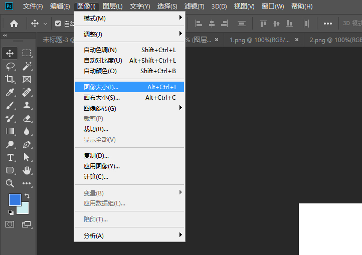This screenshot has width=362, height=255.
Task: Click the Home icon in options bar
Action: (x=14, y=24)
